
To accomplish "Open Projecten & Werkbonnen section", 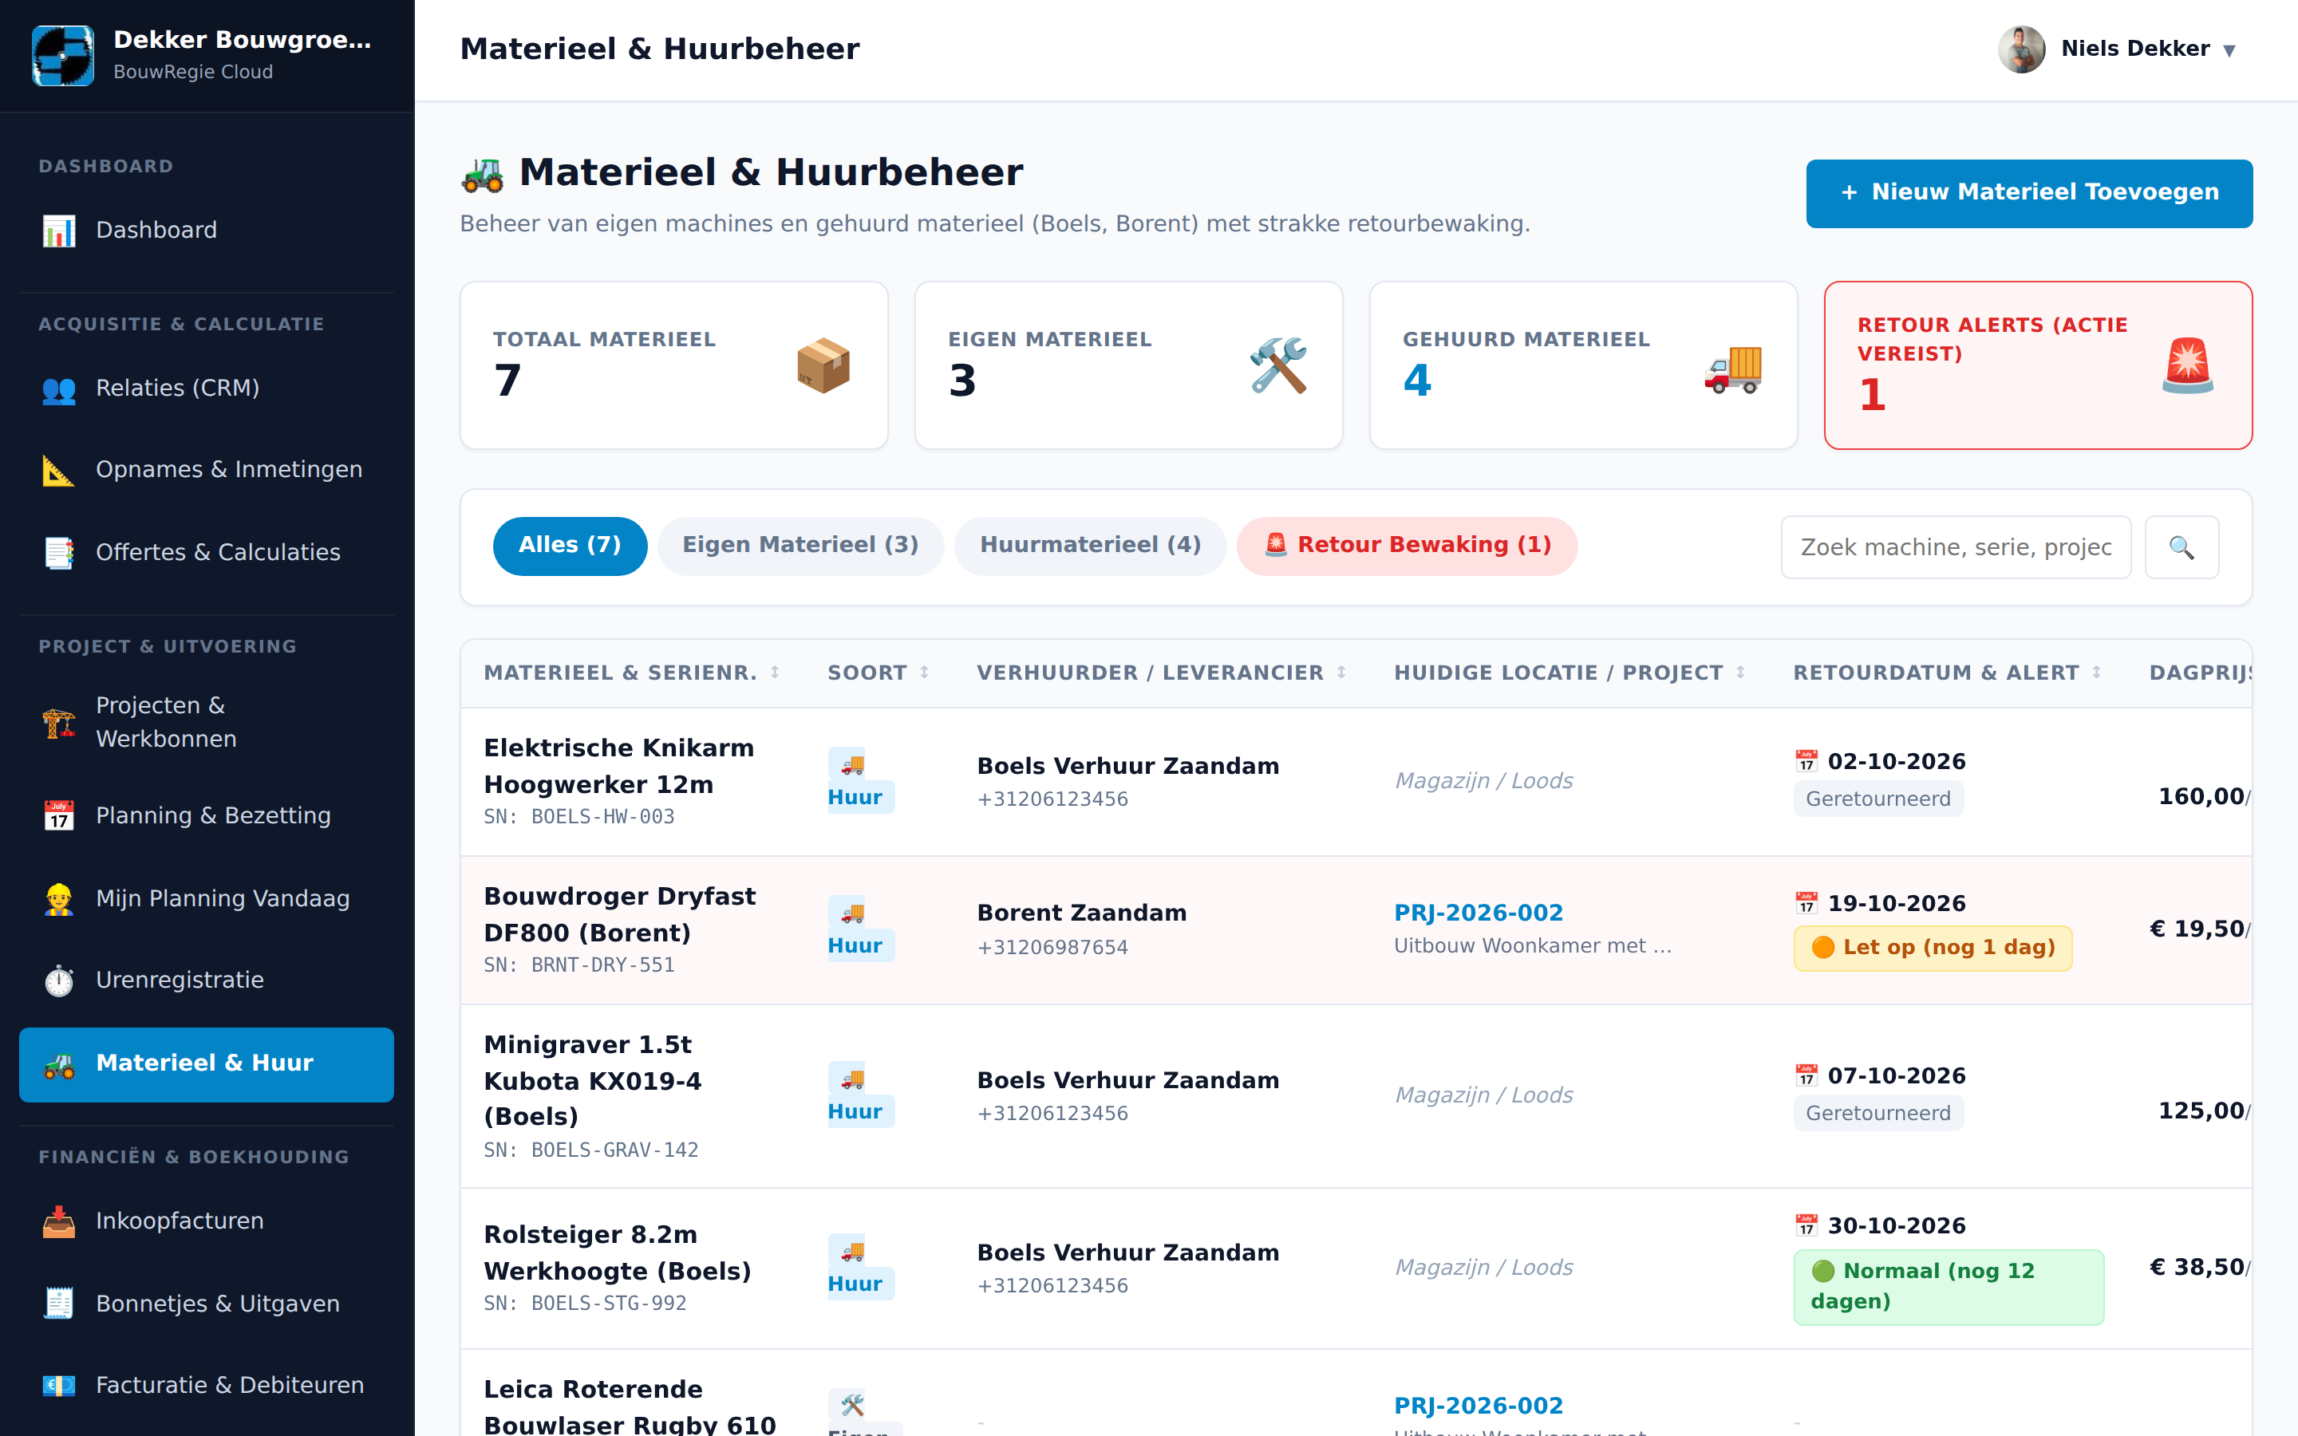I will pos(206,722).
